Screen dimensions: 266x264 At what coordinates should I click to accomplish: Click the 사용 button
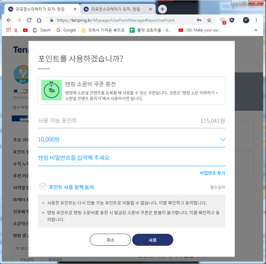[x=153, y=240]
